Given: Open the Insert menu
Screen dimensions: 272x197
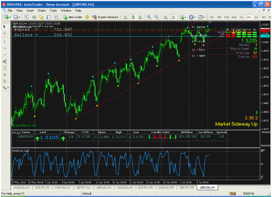Looking at the screenshot, I should pyautogui.click(x=30, y=10).
